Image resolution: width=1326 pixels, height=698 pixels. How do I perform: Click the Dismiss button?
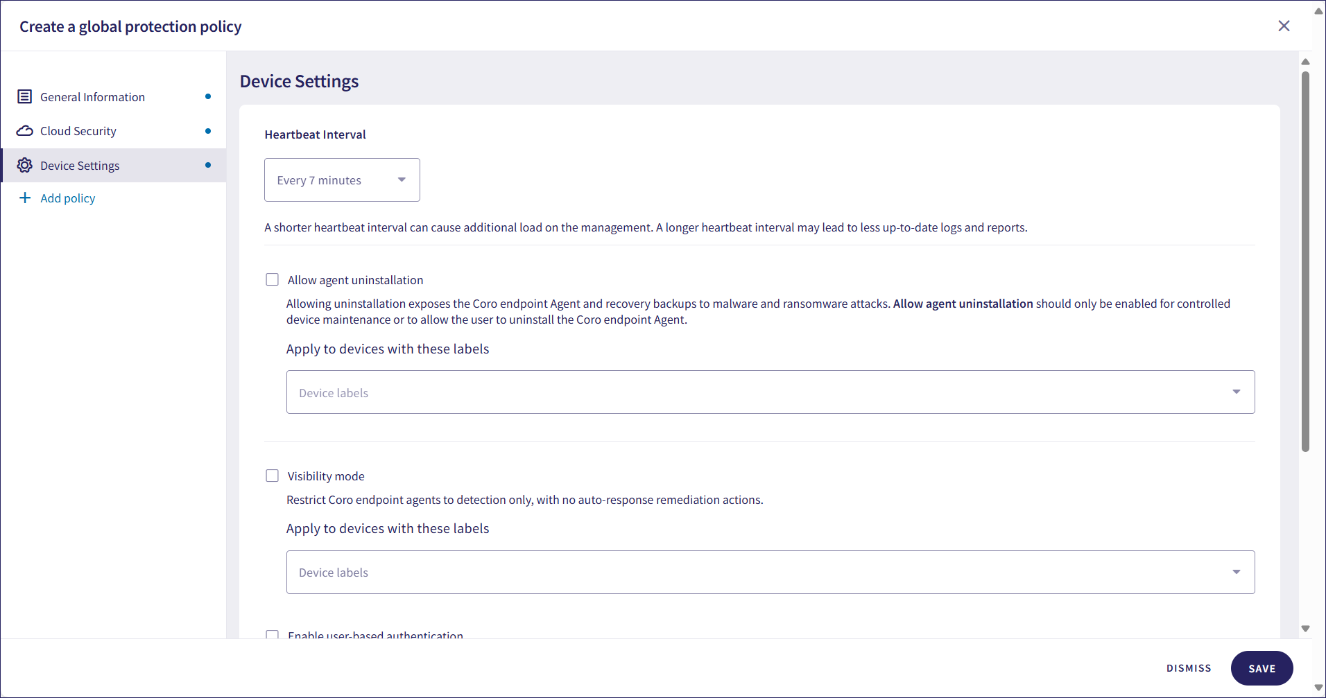click(1189, 668)
